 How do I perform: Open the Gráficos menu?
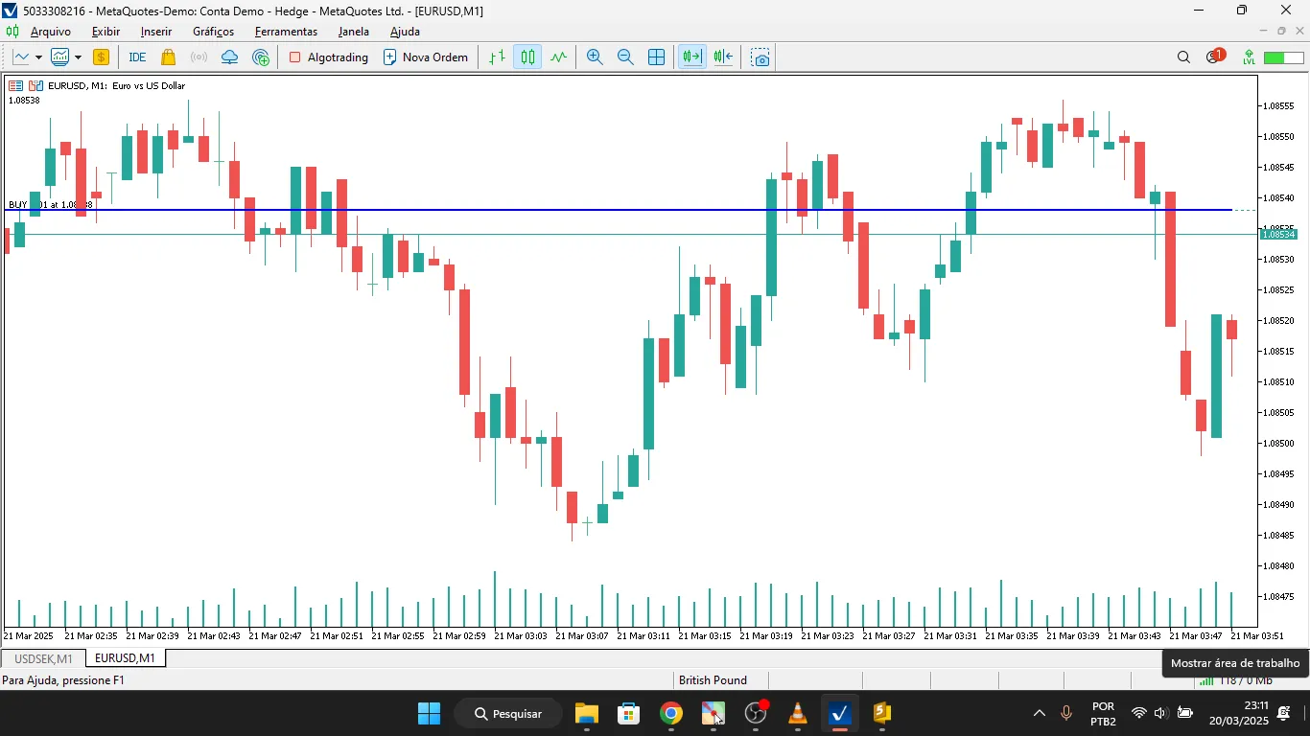[x=212, y=32]
